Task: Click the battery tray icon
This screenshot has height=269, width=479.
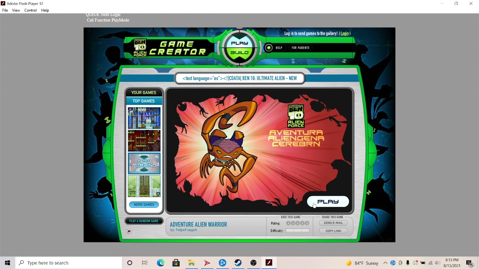Action: (x=423, y=263)
